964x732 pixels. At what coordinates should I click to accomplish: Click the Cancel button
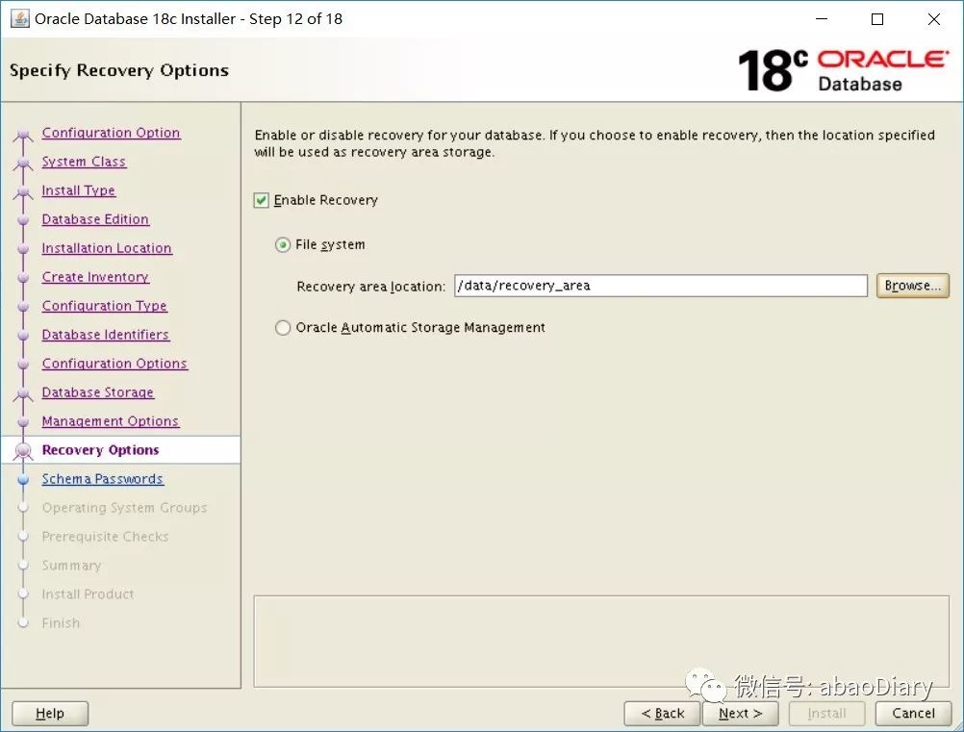(x=913, y=713)
